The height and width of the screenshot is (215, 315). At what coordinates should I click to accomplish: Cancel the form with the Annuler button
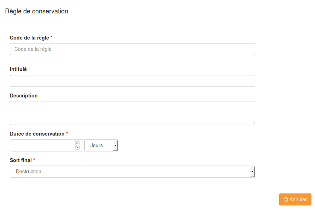click(295, 199)
